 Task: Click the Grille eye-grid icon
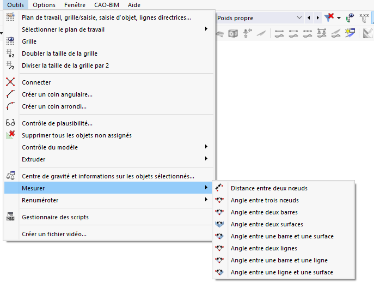click(x=10, y=41)
